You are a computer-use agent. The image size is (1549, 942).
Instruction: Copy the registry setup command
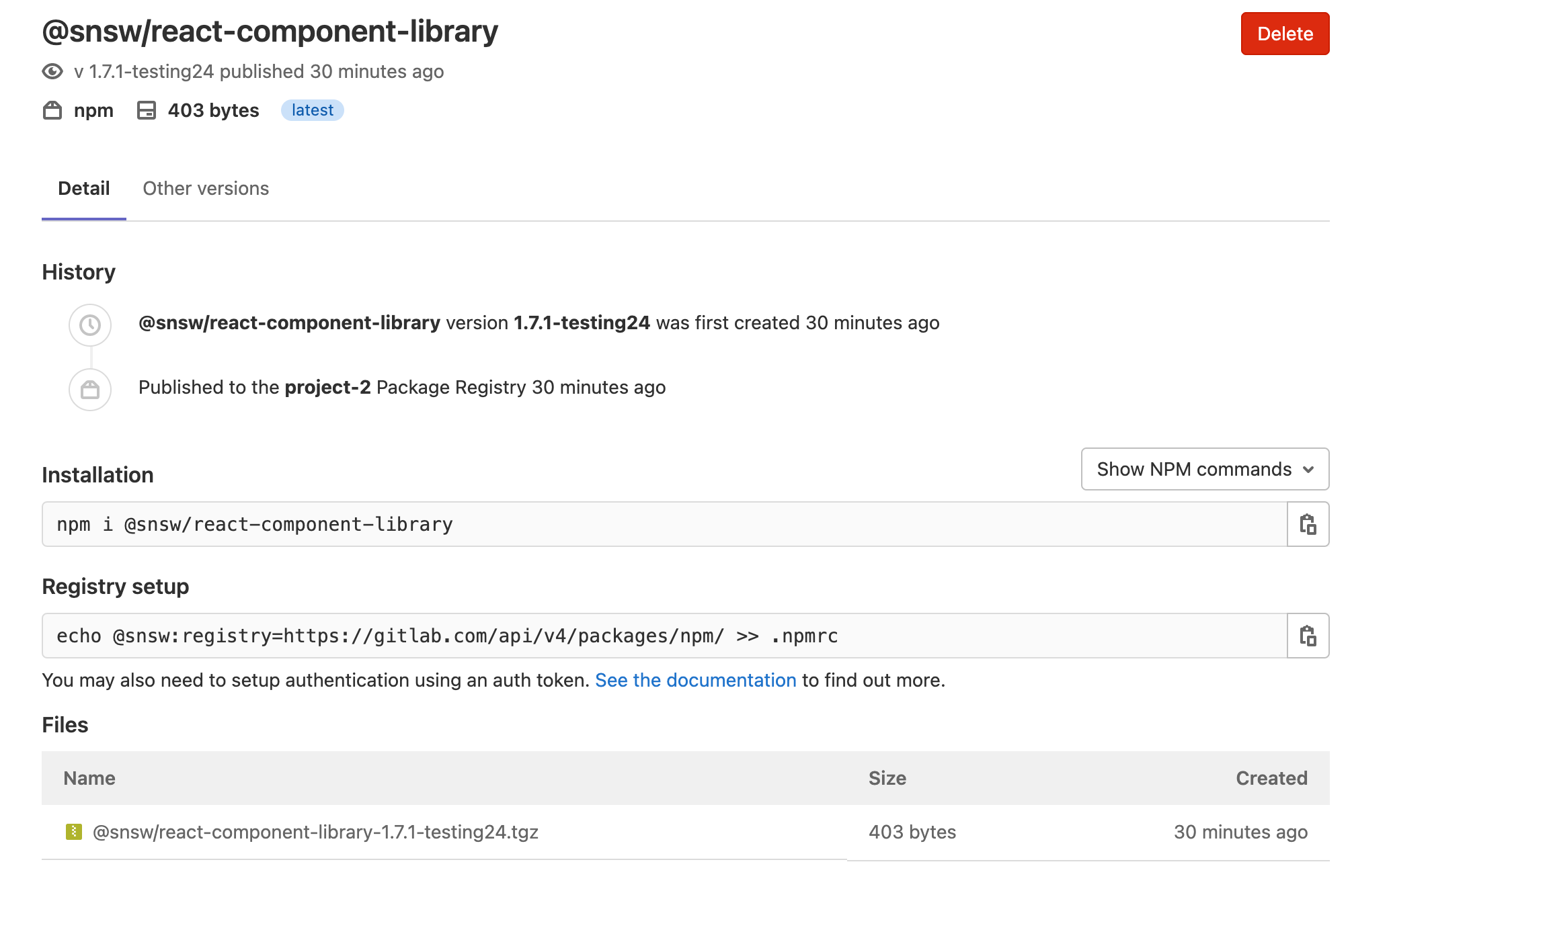[x=1308, y=636]
